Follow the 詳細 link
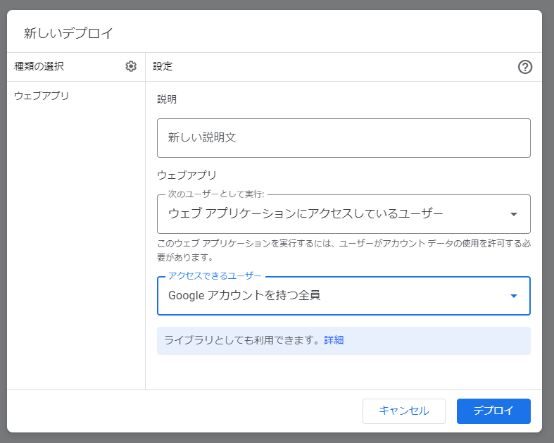Viewport: 554px width, 443px height. [334, 340]
